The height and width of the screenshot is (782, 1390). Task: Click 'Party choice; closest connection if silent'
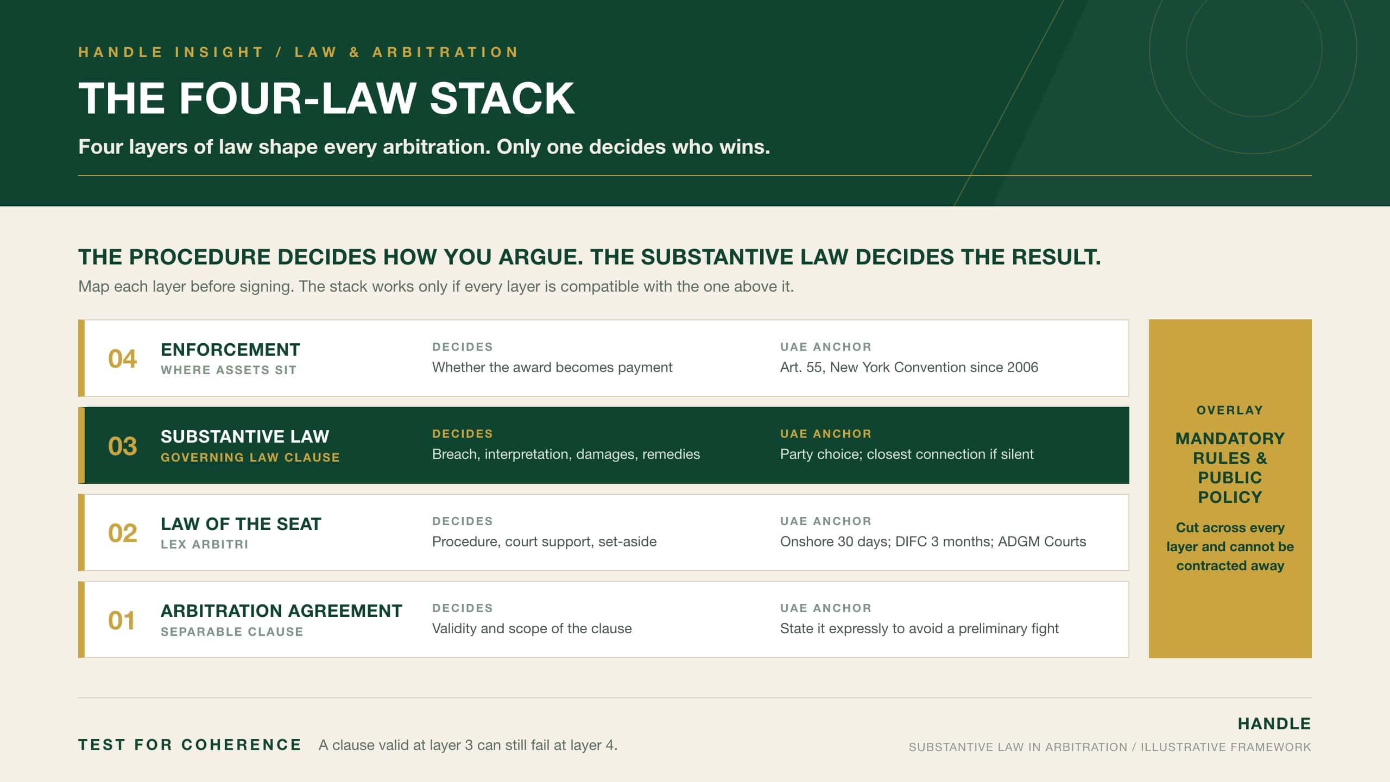click(x=907, y=455)
